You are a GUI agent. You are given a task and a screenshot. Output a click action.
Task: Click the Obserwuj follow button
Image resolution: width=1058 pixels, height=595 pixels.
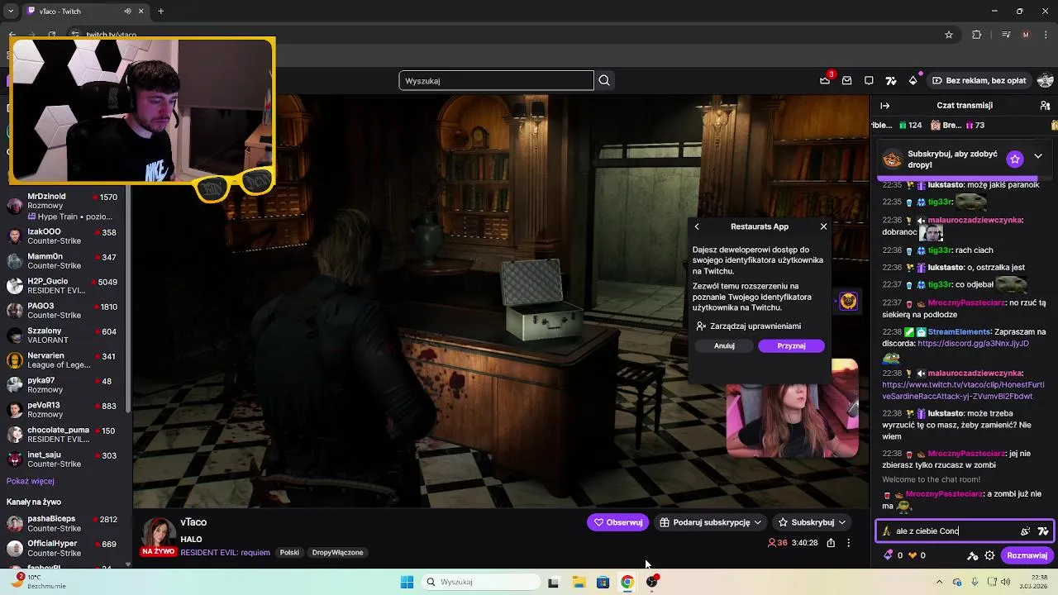point(617,522)
